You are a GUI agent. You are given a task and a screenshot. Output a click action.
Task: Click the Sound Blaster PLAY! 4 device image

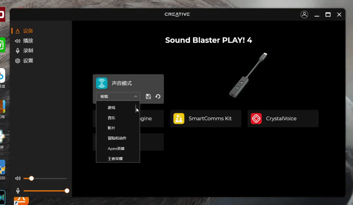click(248, 75)
